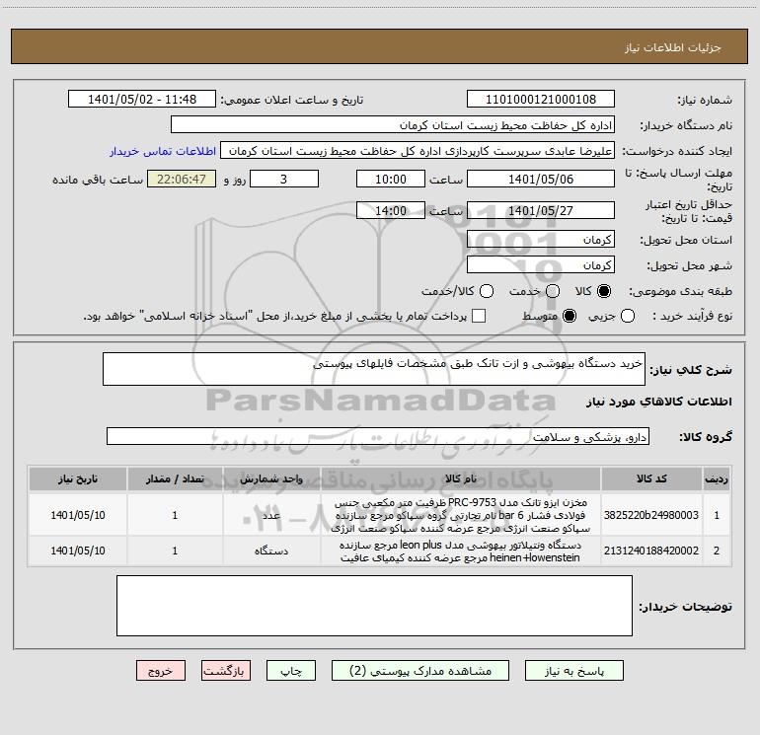Click the خروج exit button
The image size is (760, 735).
pyautogui.click(x=161, y=671)
